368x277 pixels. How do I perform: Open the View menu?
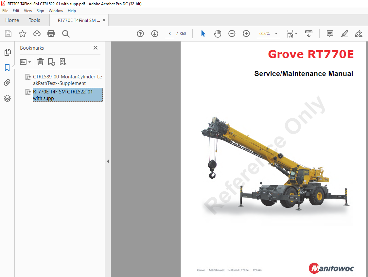[28, 11]
